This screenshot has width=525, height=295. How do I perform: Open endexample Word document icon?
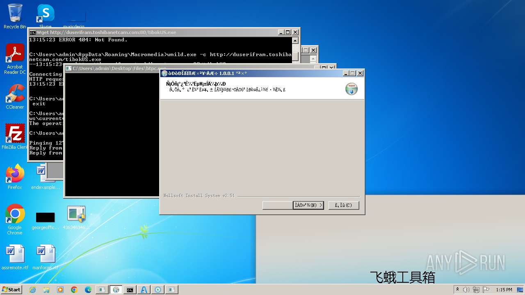point(45,177)
